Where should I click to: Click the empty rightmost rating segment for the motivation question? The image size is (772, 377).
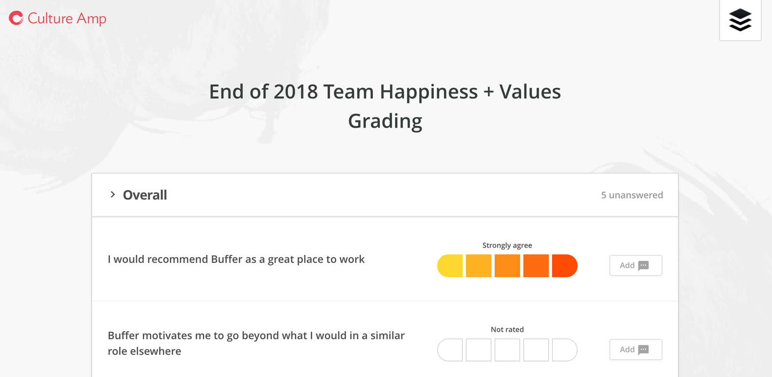[x=564, y=350]
